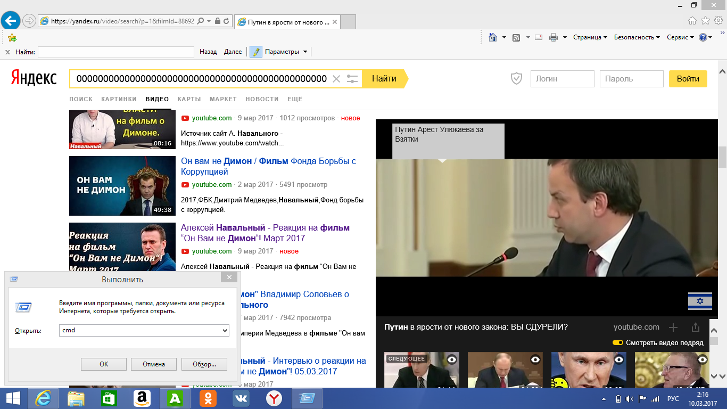
Task: Click the print toolbar icon
Action: click(553, 37)
